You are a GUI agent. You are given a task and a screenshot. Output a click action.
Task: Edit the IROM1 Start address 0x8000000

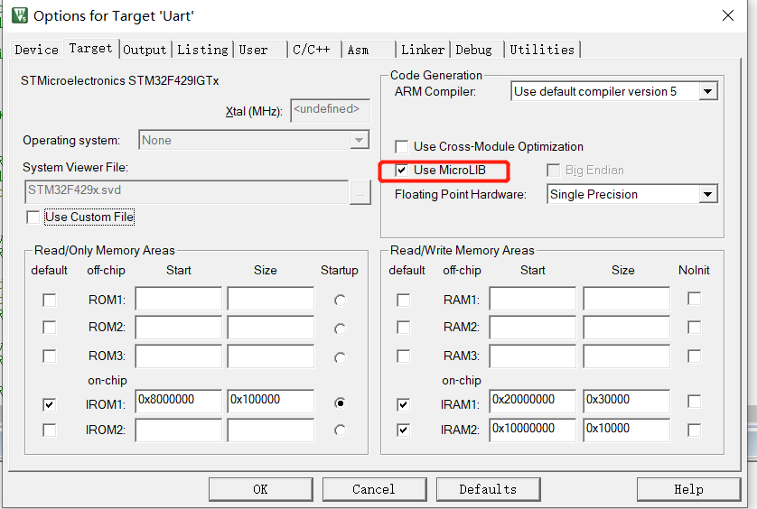coord(179,402)
